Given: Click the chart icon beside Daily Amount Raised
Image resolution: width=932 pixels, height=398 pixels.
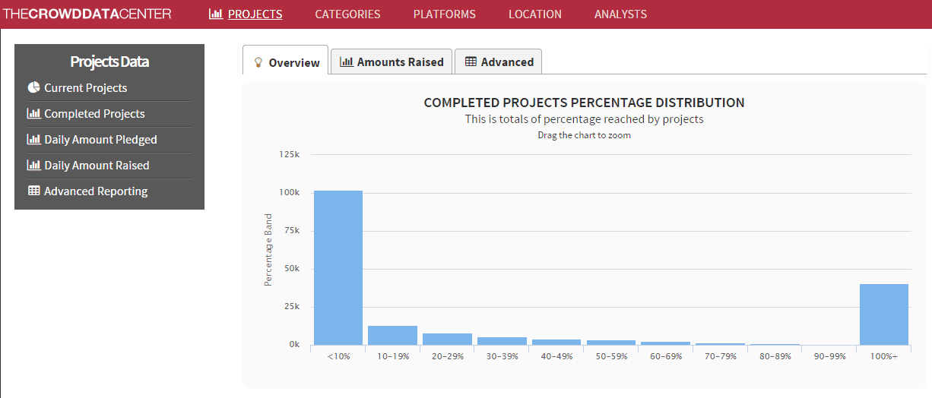Looking at the screenshot, I should (33, 166).
